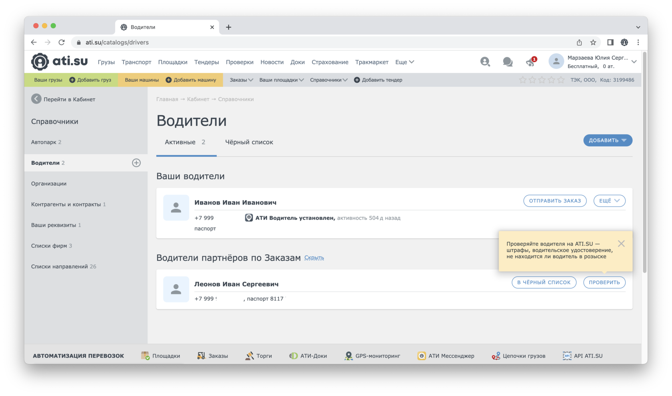672x396 pixels.
Task: Click Леонов Иван Сергеевич avatar placeholder
Action: click(176, 289)
